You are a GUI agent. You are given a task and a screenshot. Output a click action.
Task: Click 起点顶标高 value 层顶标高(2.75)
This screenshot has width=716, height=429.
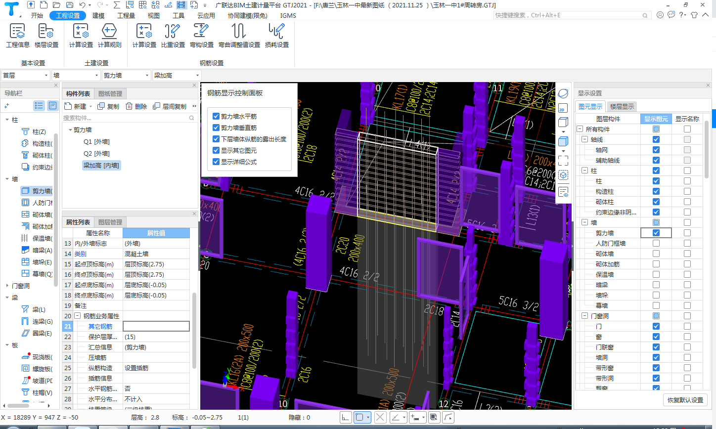coord(156,264)
